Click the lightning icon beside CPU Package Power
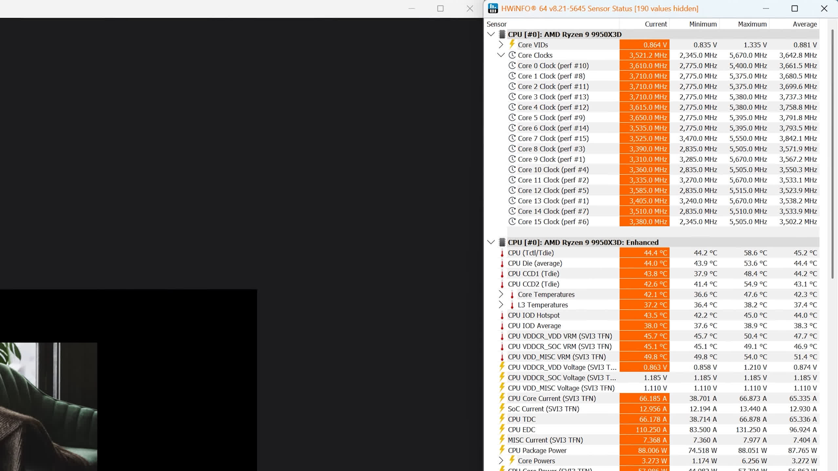 tap(502, 450)
